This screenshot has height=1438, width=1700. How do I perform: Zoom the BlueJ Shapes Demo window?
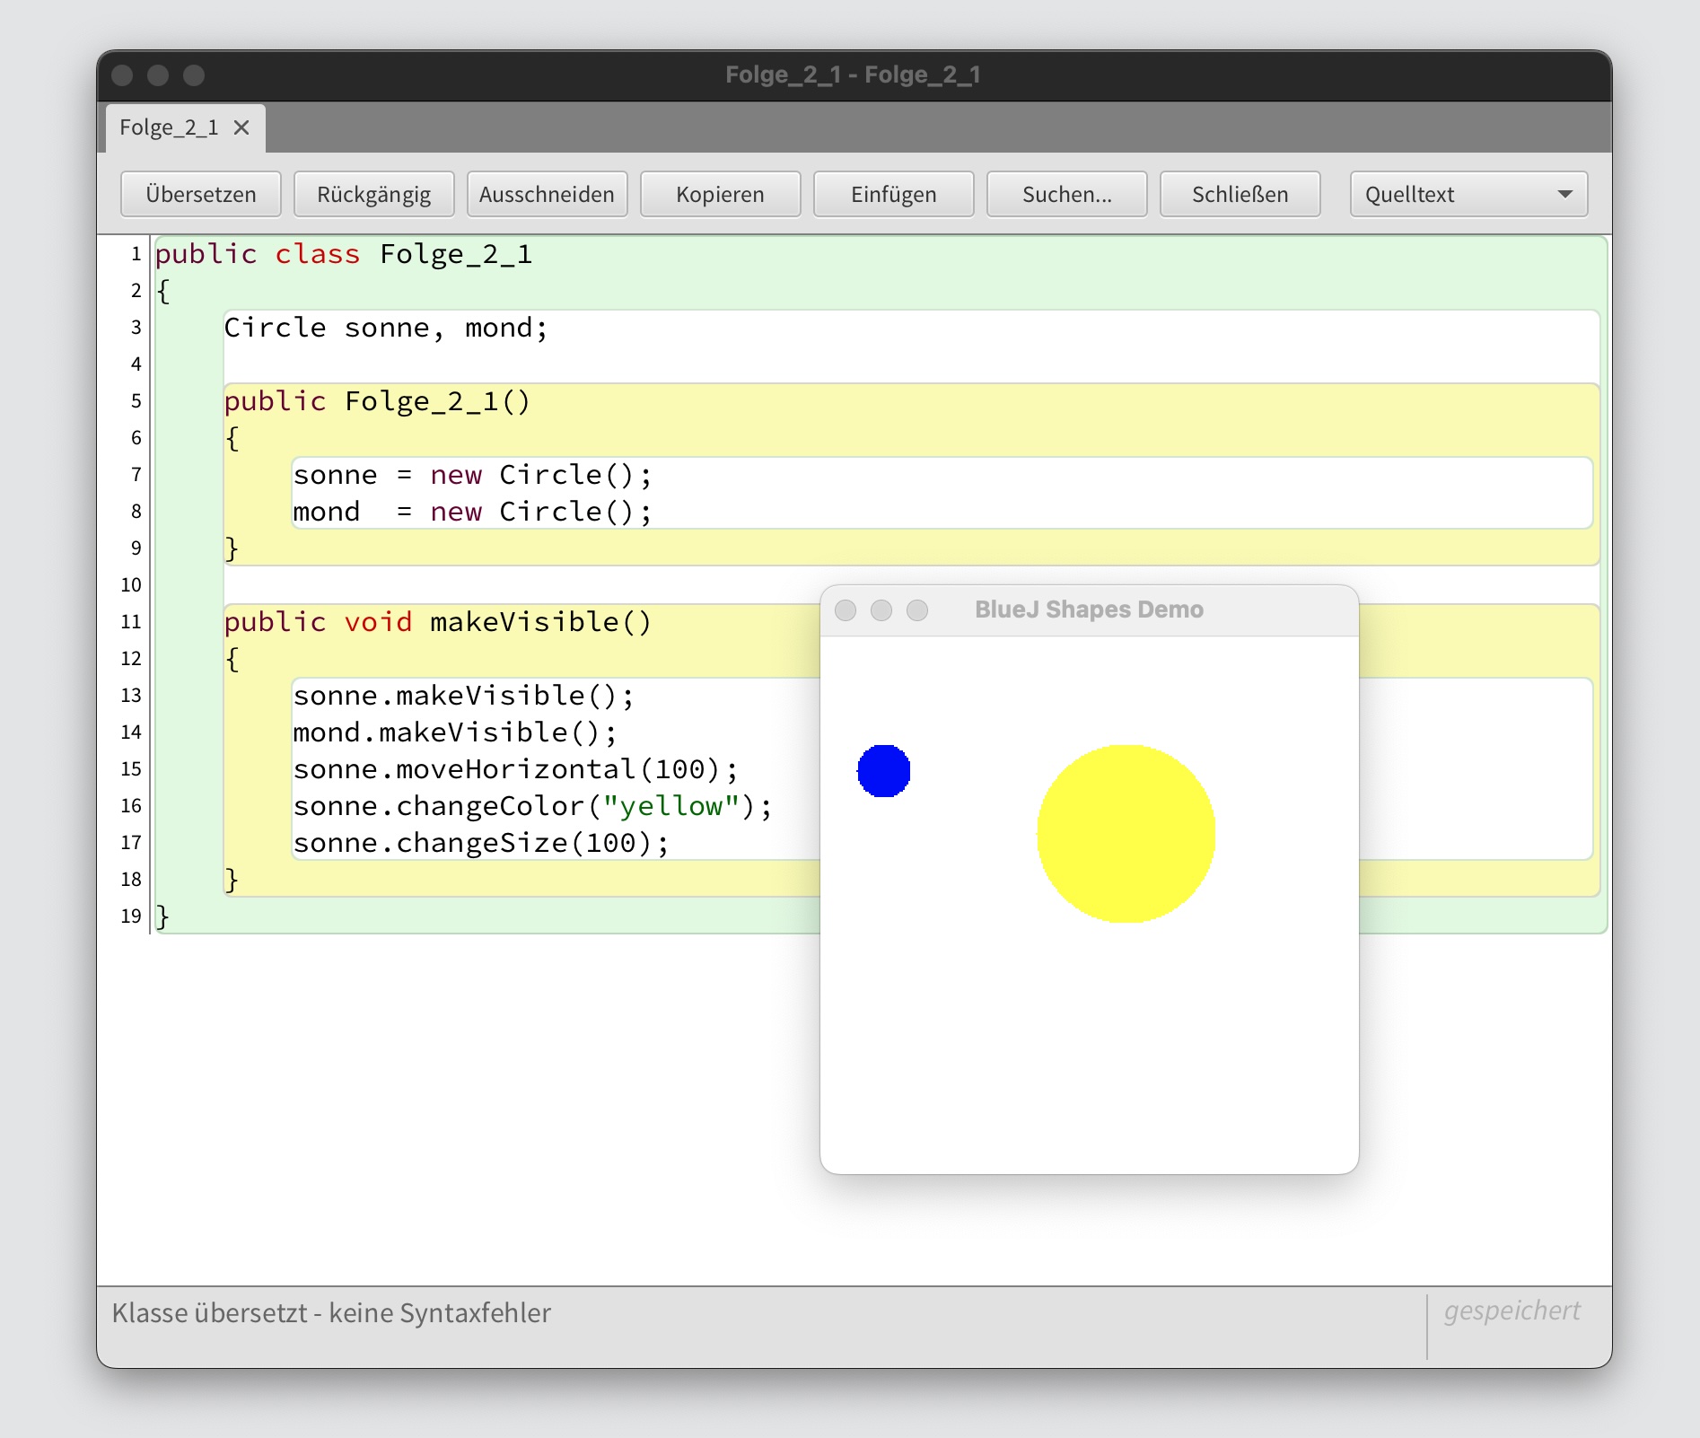[x=917, y=610]
